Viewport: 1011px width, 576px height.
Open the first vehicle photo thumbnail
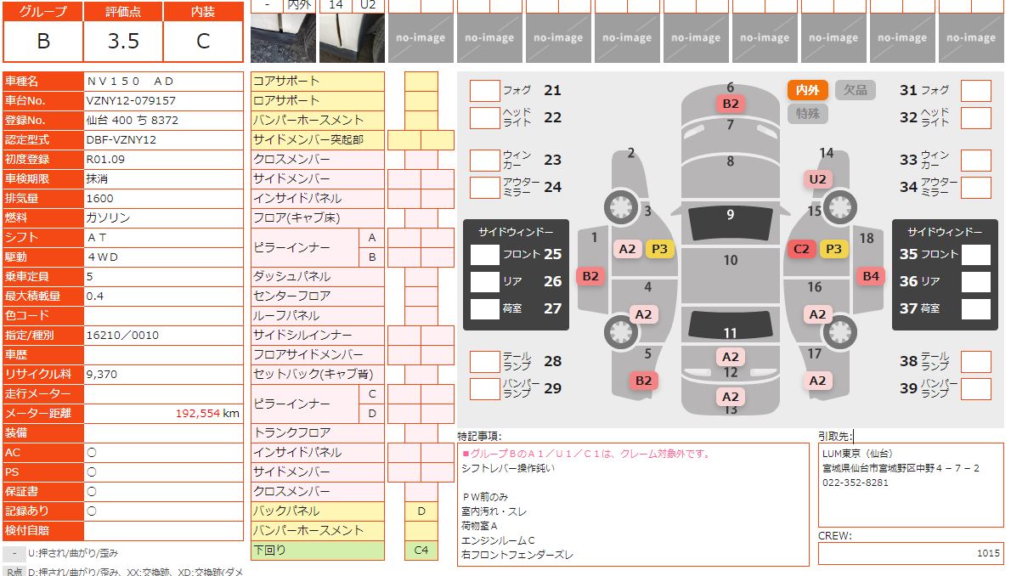coord(284,38)
